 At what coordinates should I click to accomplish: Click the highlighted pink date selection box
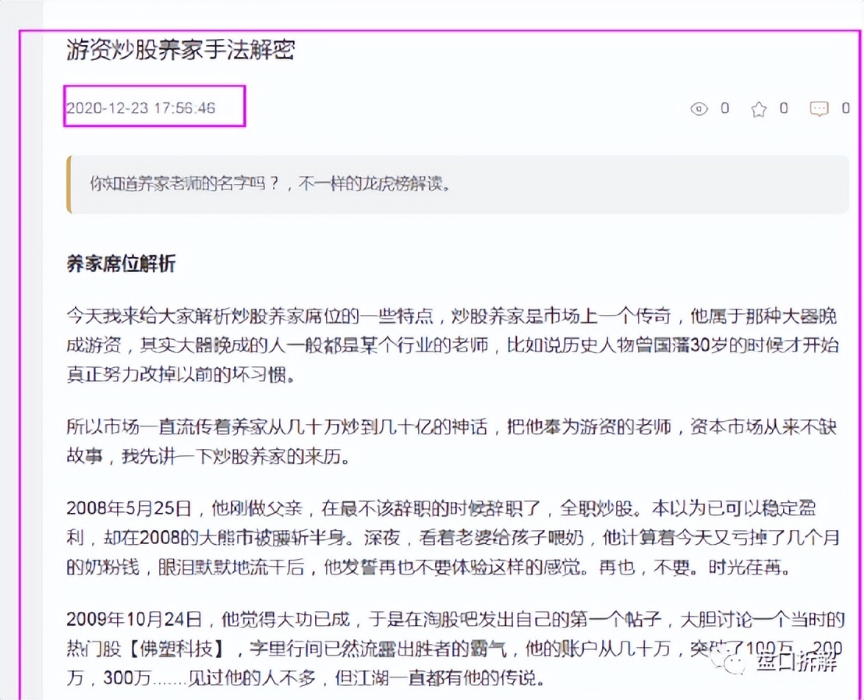click(x=154, y=106)
